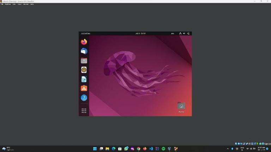Open Firefox on the Windows taskbar

(145, 148)
